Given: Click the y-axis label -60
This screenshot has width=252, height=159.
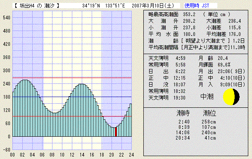Looking at the screenshot, I should 7,150.
